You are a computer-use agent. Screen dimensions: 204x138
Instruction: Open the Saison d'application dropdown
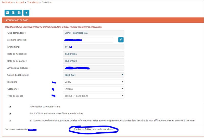93,75
